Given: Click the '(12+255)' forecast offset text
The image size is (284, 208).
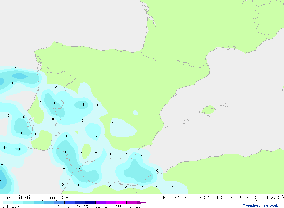Looking at the screenshot, I should tap(269, 198).
